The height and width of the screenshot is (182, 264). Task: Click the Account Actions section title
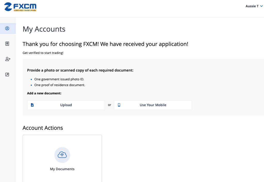click(x=43, y=128)
